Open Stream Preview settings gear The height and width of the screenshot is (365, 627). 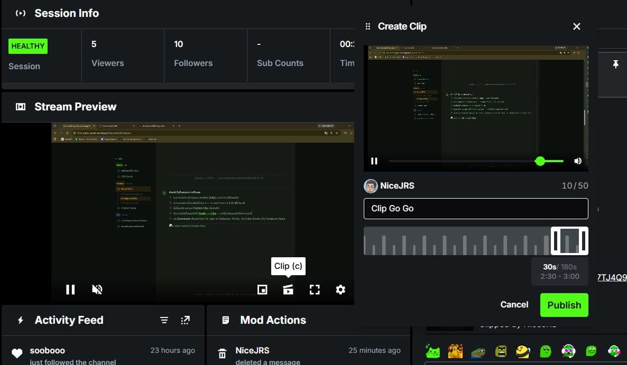click(340, 289)
